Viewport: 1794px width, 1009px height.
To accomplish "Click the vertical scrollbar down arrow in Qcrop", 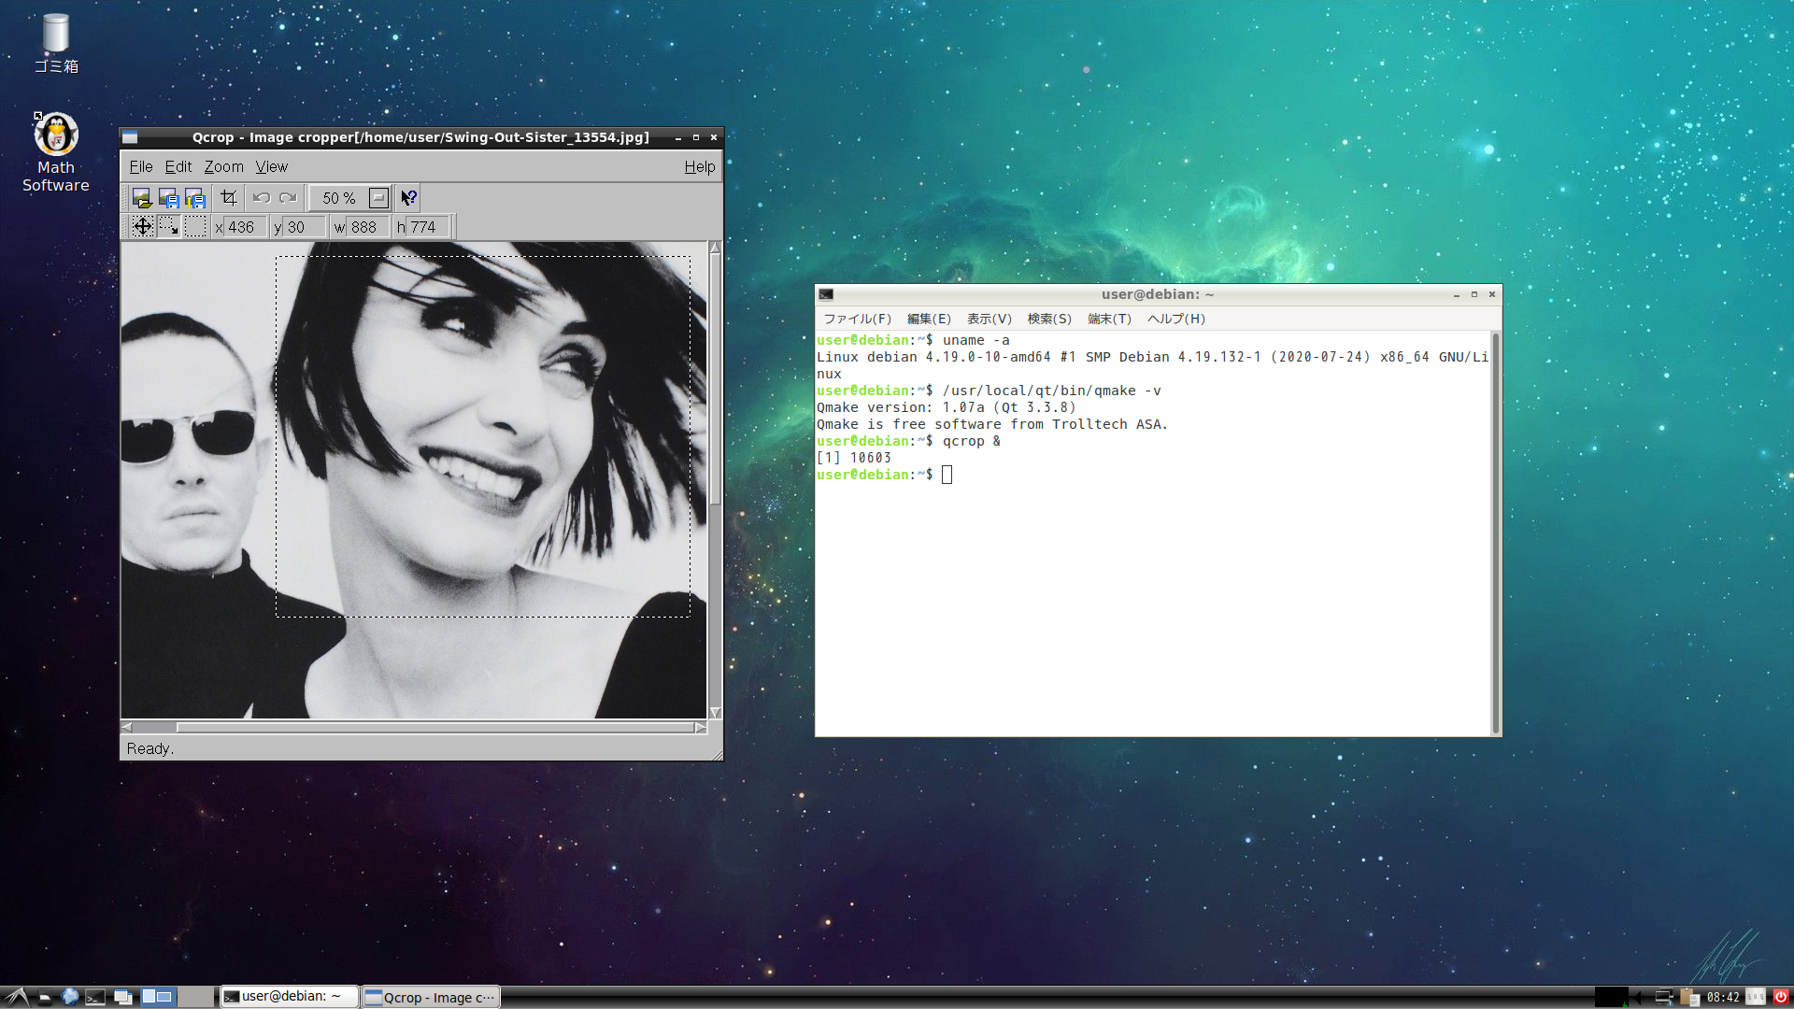I will tap(715, 713).
